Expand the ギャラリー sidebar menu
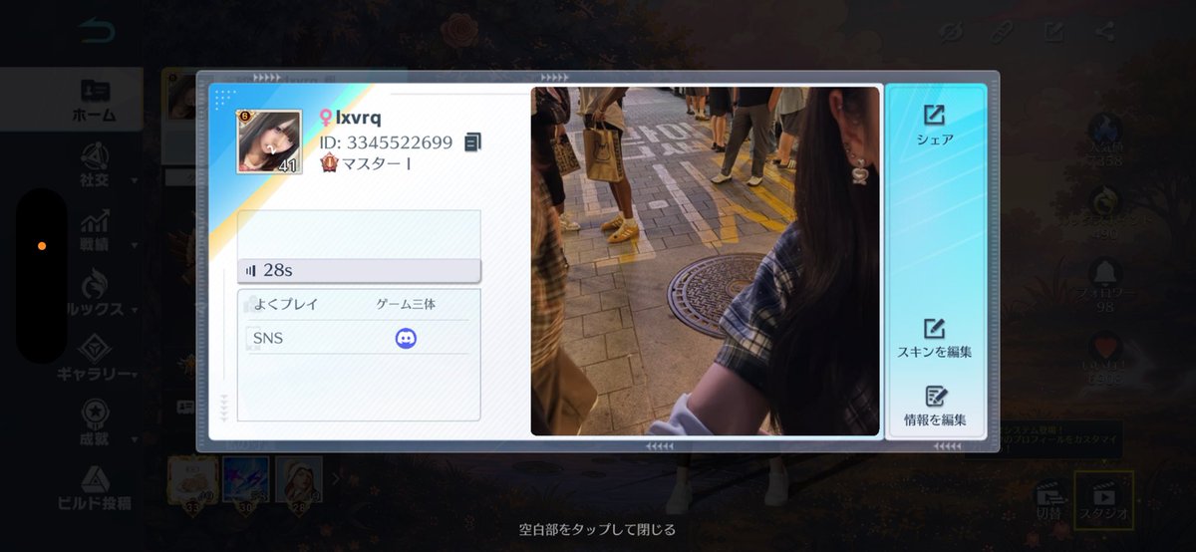 pos(94,359)
